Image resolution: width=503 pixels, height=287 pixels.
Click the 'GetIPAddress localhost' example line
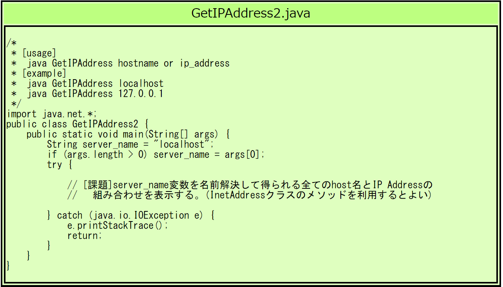(95, 83)
